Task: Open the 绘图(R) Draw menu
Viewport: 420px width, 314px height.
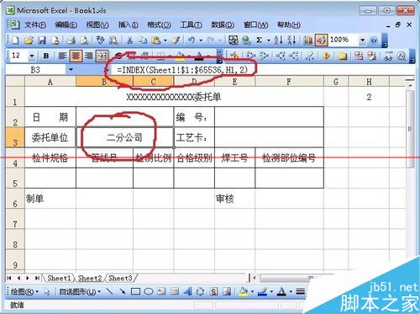Action: click(24, 292)
